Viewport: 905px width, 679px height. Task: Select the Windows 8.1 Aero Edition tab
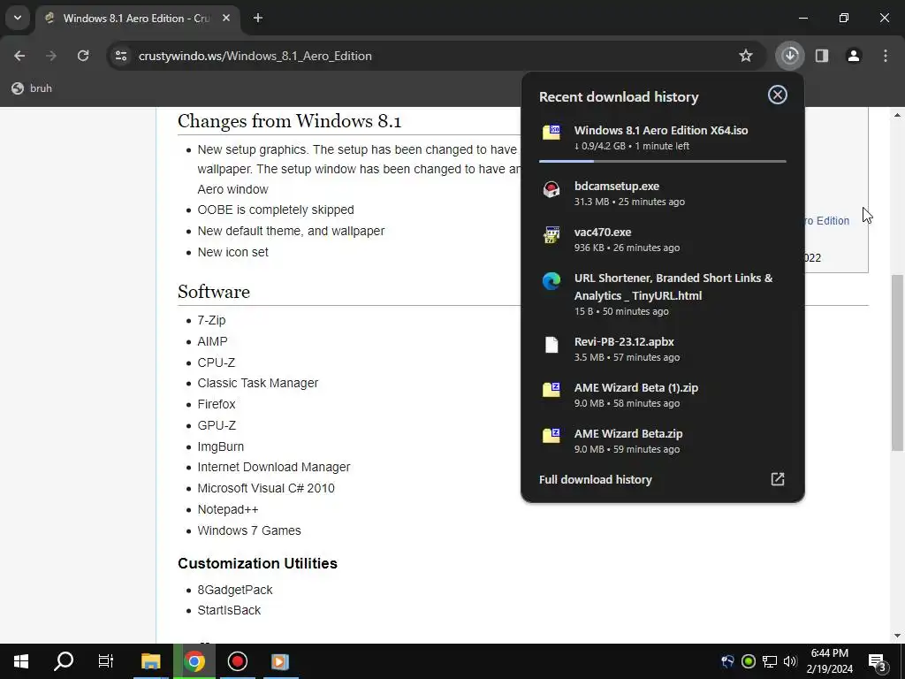(x=135, y=19)
